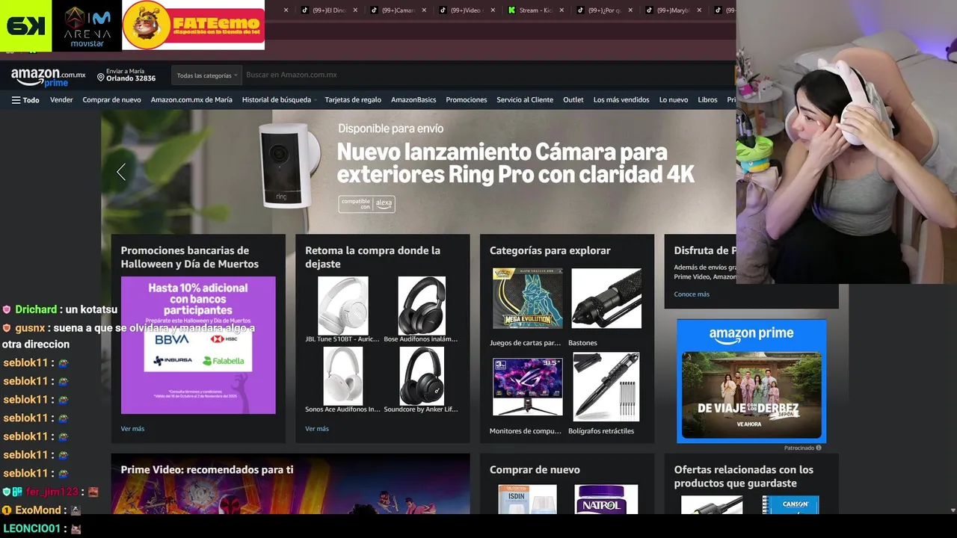Open Sonos Ace Audífonos thumbnail
957x538 pixels.
[343, 376]
